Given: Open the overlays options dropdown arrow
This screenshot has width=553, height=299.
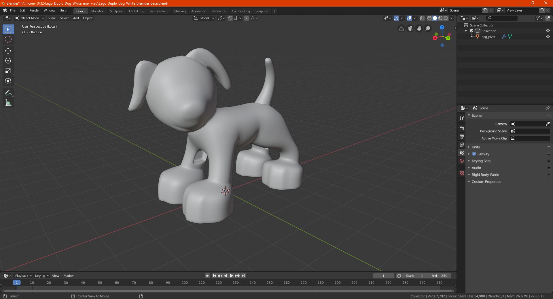Looking at the screenshot, I should 415,18.
